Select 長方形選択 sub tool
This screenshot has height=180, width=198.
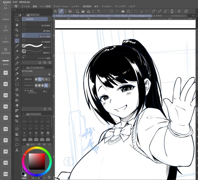[36, 24]
